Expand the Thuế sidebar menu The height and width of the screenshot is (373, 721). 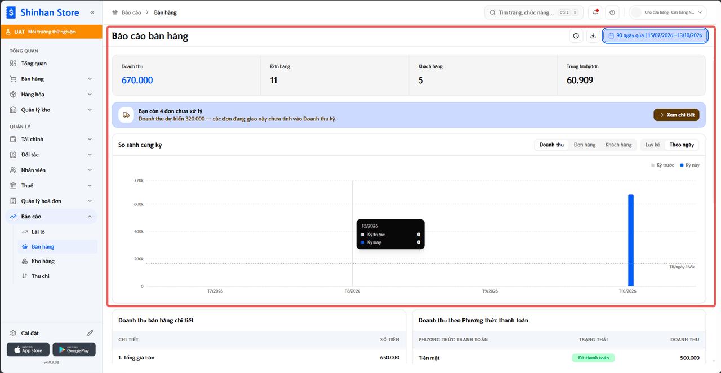point(51,186)
